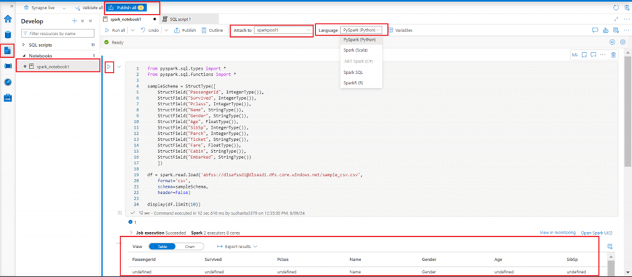Open the Attach to sparkpool1 dropdown
The width and height of the screenshot is (632, 277).
[283, 30]
